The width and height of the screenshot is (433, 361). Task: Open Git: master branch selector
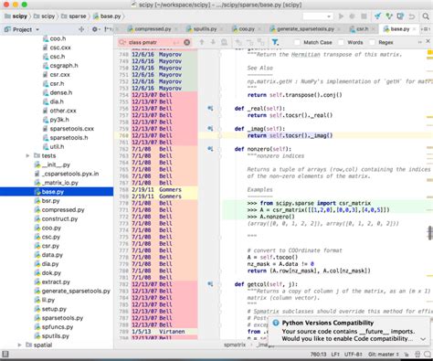click(x=384, y=355)
